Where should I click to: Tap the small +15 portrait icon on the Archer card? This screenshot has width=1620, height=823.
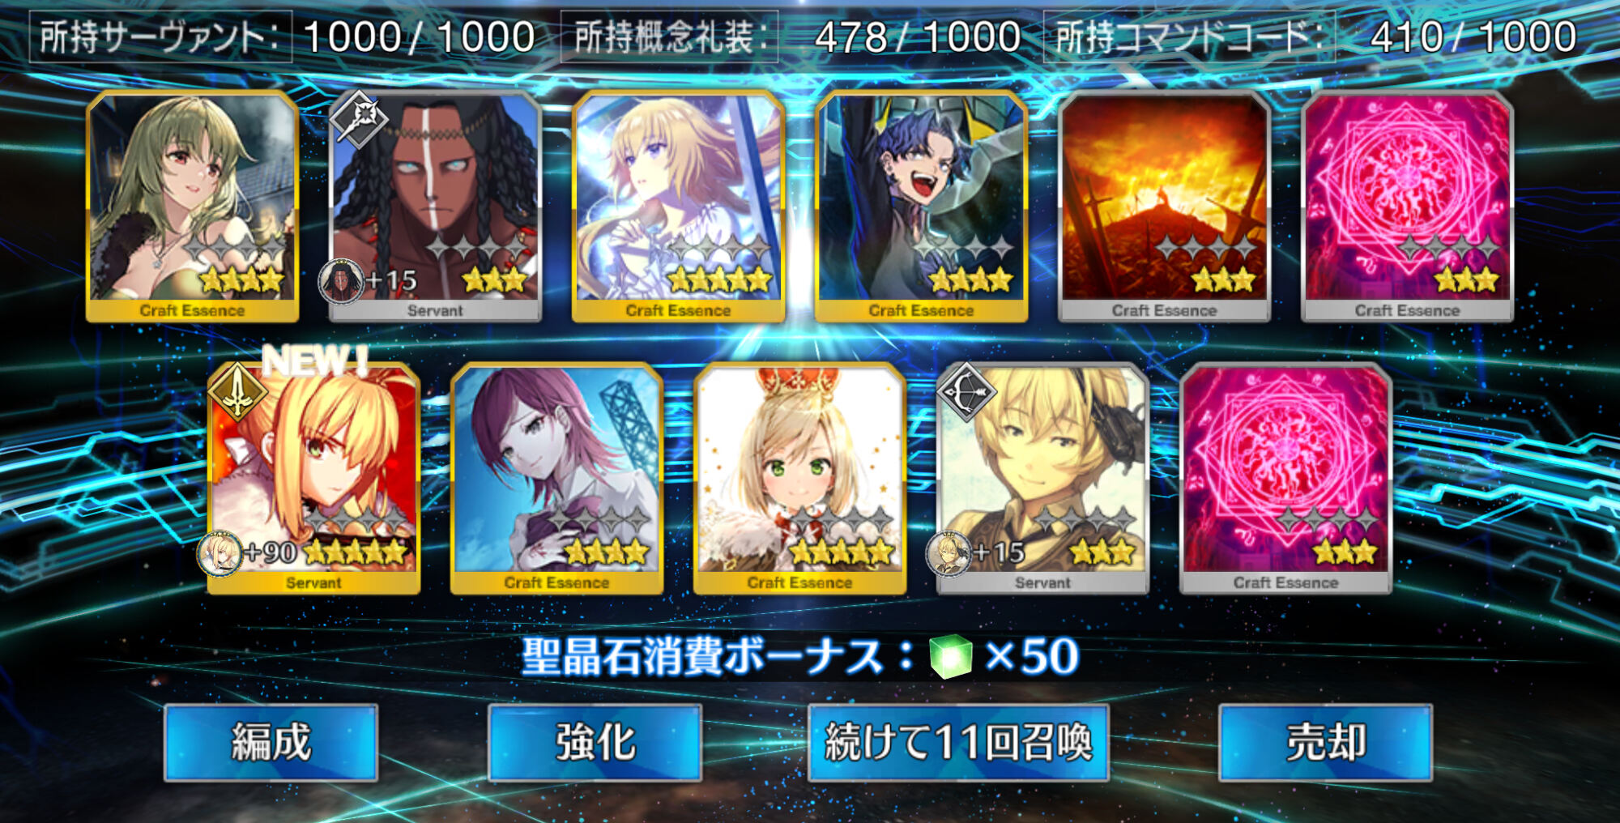tap(949, 554)
